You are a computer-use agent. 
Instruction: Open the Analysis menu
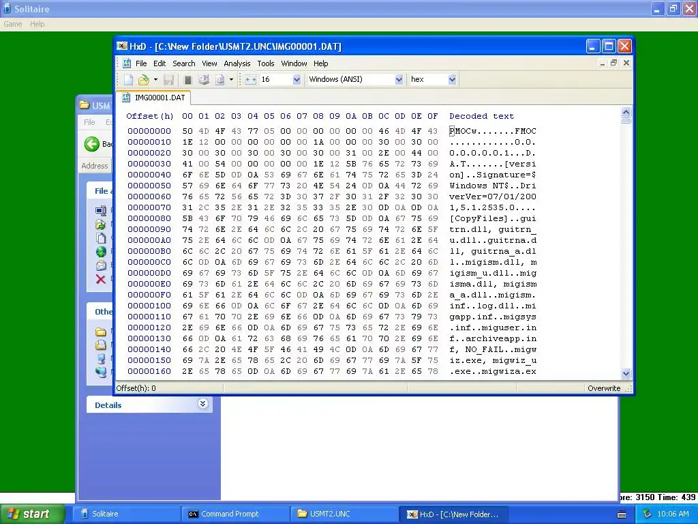(237, 63)
